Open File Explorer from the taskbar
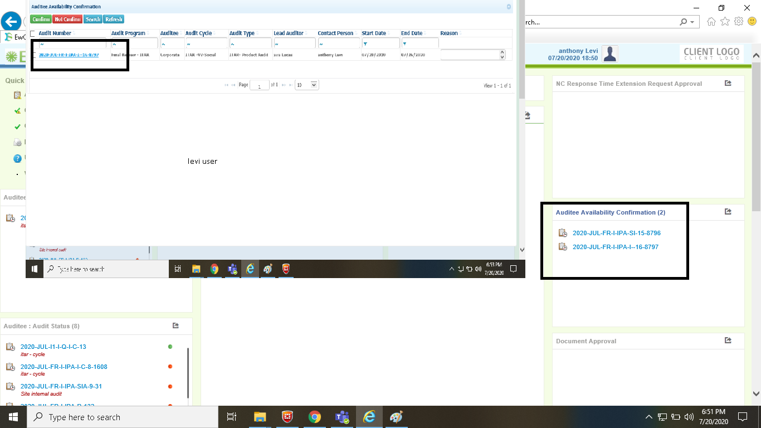This screenshot has width=761, height=428. [x=260, y=417]
